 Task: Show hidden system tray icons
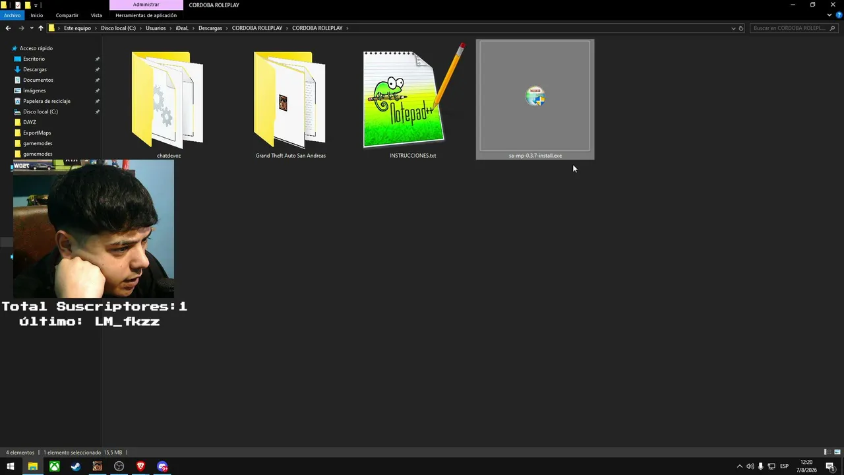click(x=739, y=466)
